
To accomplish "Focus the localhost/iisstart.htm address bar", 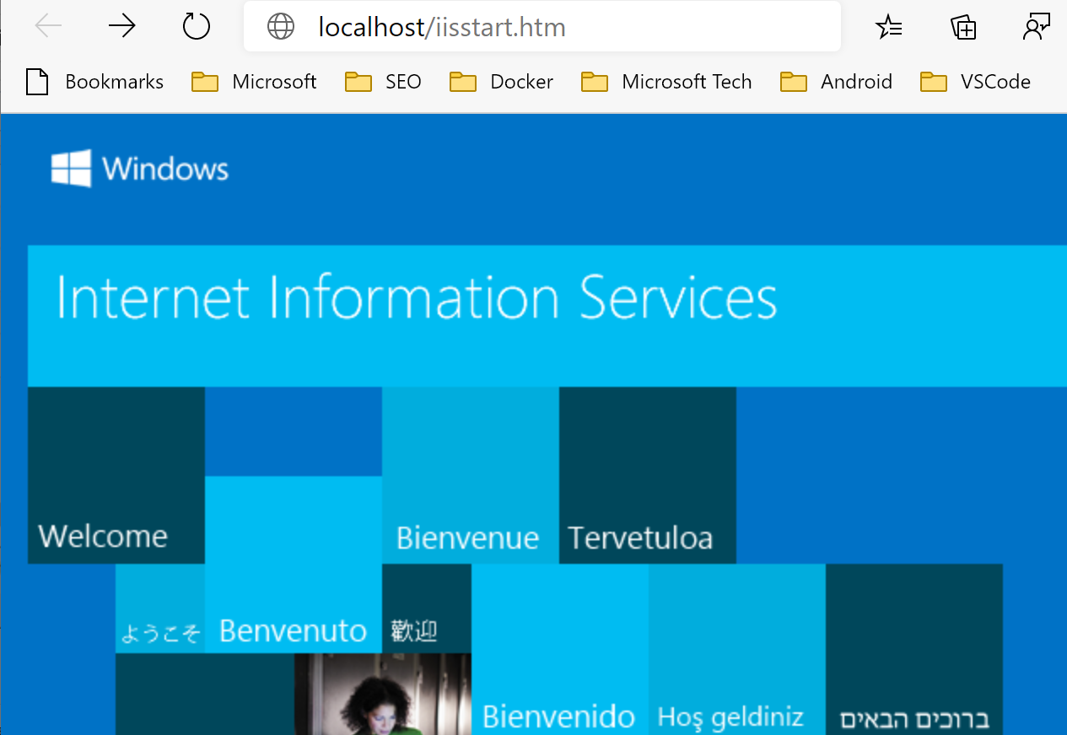I will [x=542, y=27].
